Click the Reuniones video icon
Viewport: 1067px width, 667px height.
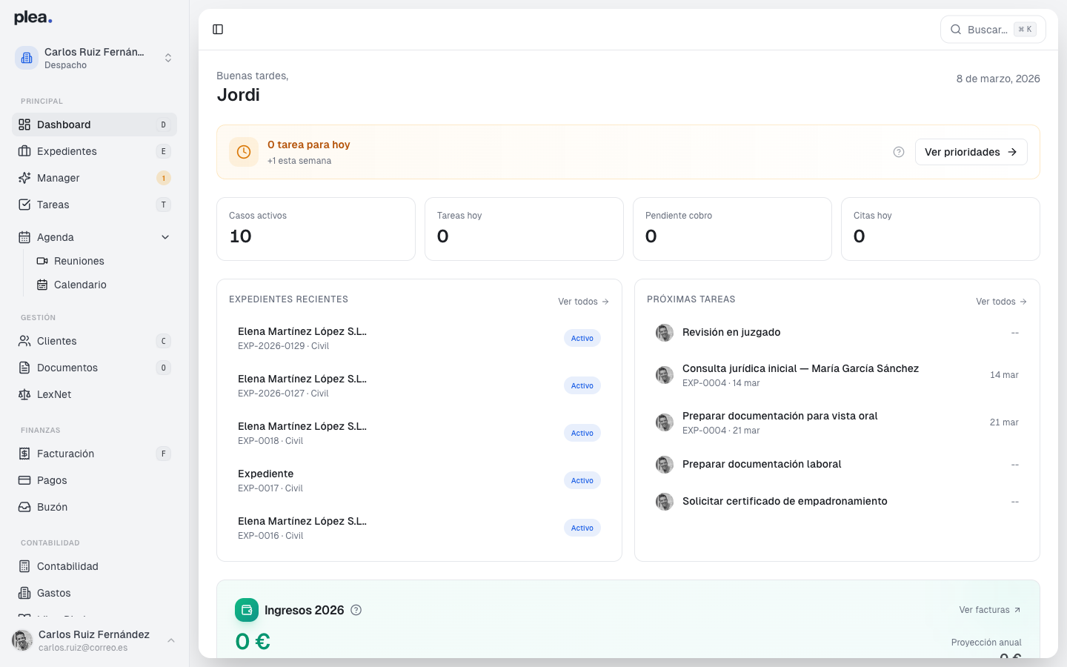pyautogui.click(x=42, y=261)
